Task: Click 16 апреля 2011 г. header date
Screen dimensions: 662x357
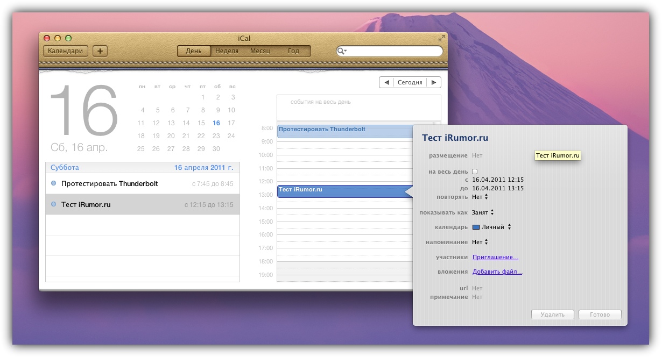Action: pyautogui.click(x=203, y=168)
